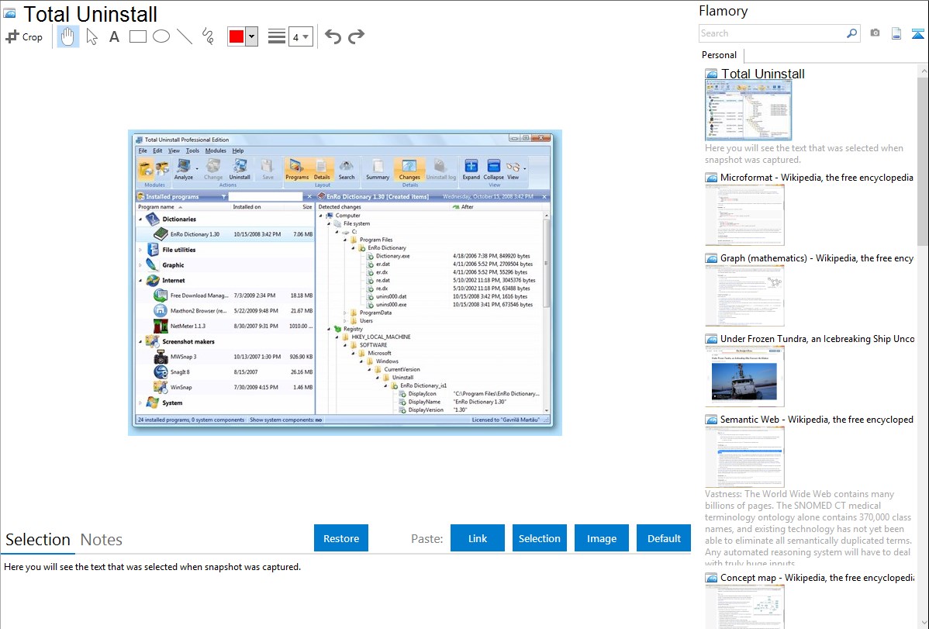The height and width of the screenshot is (629, 929).
Task: Open the Microformat Wikipedia snapshot thumbnail
Action: tap(744, 215)
